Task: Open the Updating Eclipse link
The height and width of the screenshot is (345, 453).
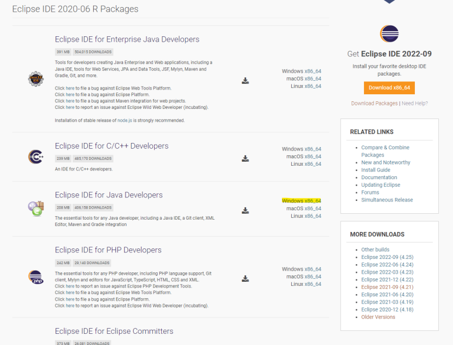Action: coord(380,185)
